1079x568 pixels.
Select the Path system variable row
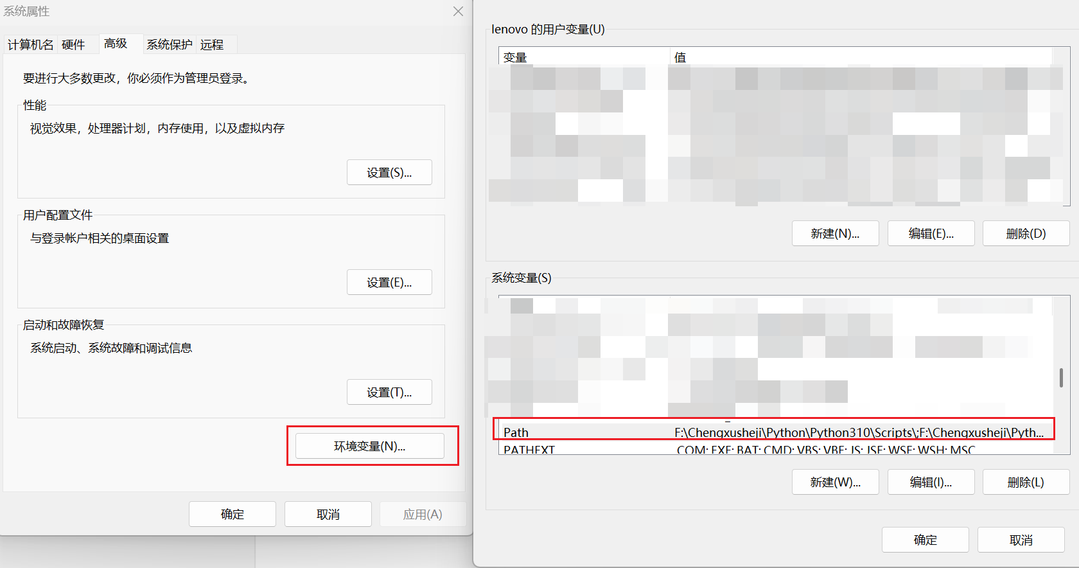(775, 432)
